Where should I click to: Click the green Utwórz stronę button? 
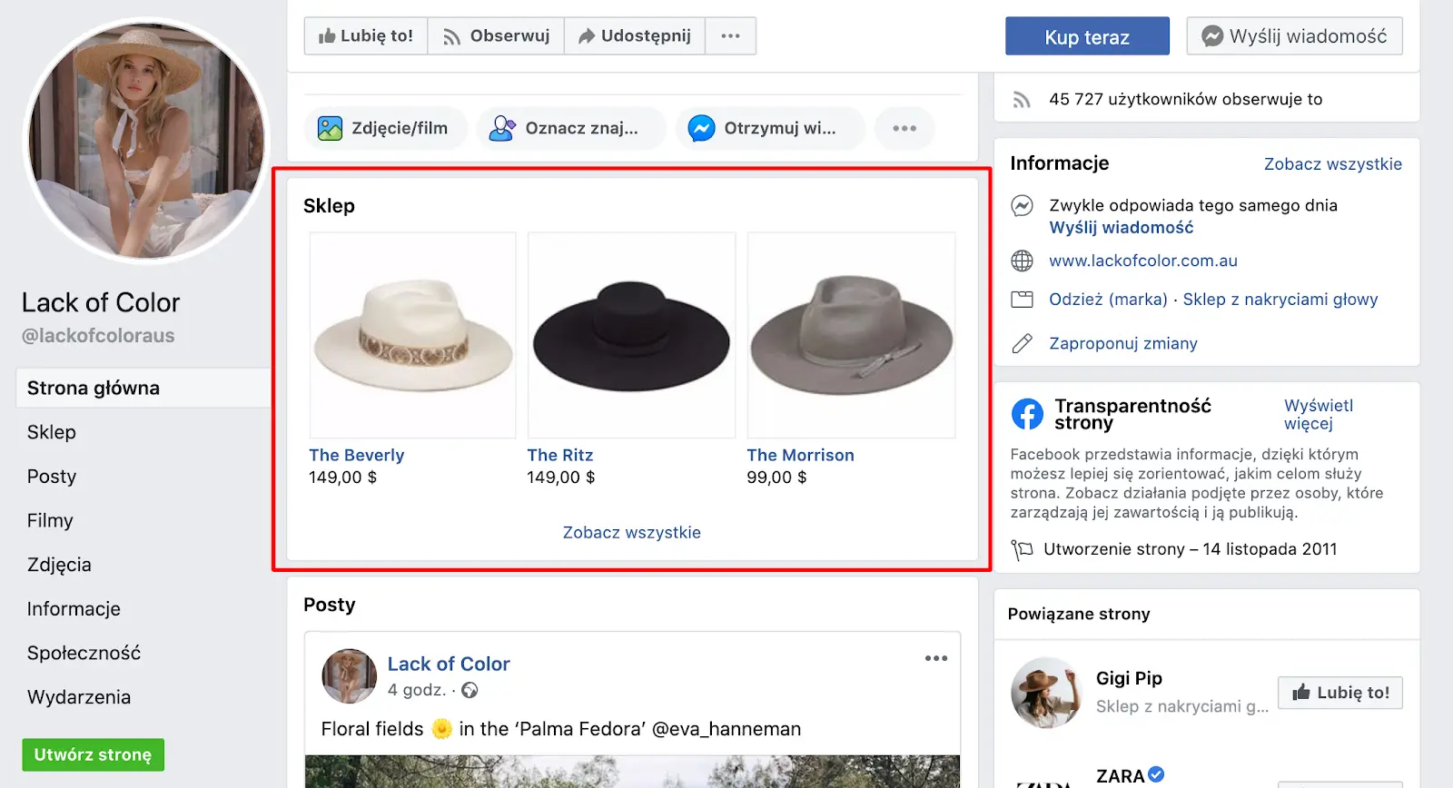click(93, 754)
